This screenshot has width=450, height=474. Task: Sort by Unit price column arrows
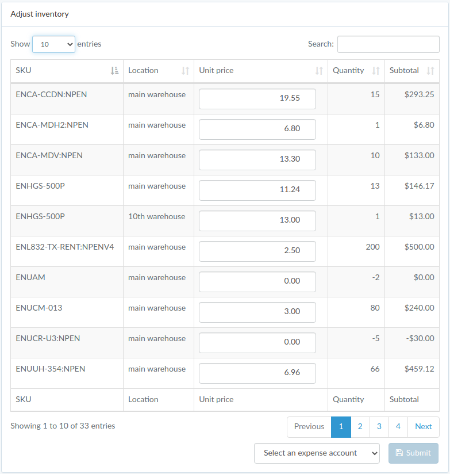pos(319,71)
